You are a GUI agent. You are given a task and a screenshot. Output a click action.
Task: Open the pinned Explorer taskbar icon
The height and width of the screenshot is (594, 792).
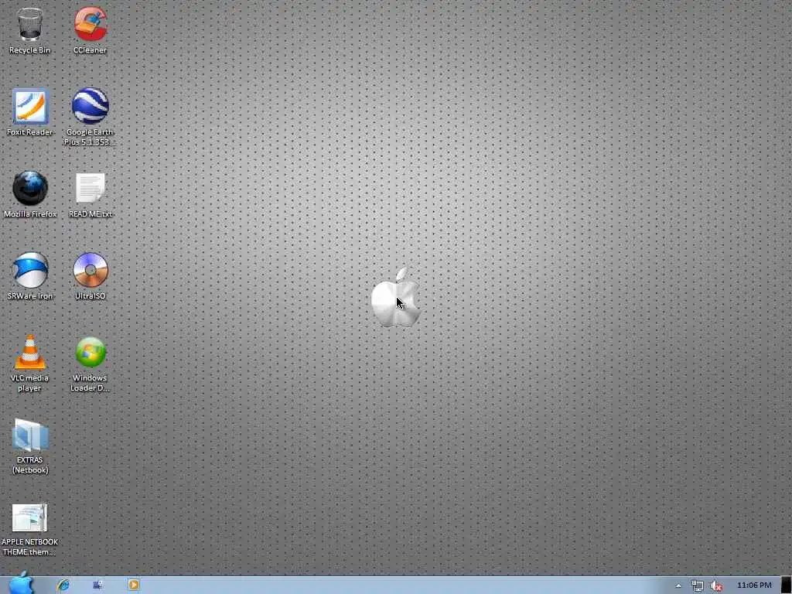pos(98,585)
